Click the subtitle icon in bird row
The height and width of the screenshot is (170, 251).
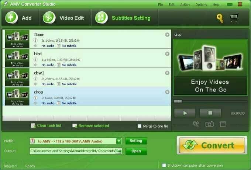click(59, 65)
